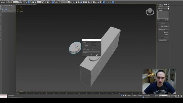
Task: Restrict movement to Y axis
Action: pos(106,2)
